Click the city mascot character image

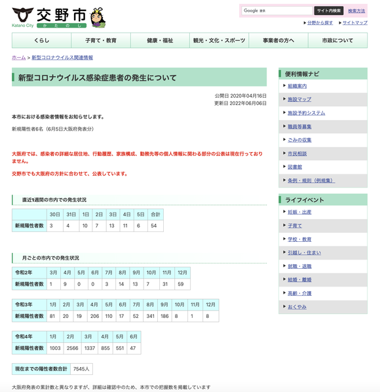[x=98, y=17]
